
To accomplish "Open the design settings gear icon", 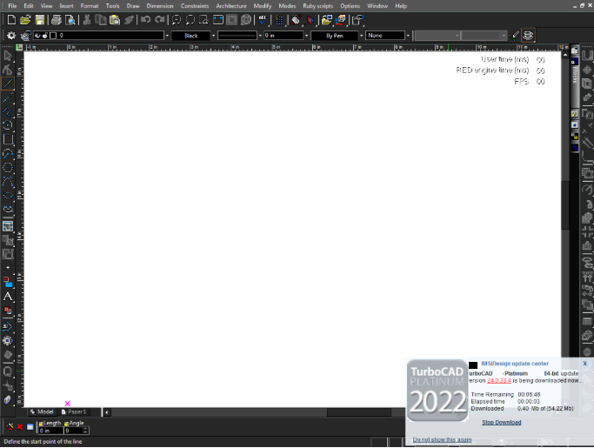I will tap(11, 36).
